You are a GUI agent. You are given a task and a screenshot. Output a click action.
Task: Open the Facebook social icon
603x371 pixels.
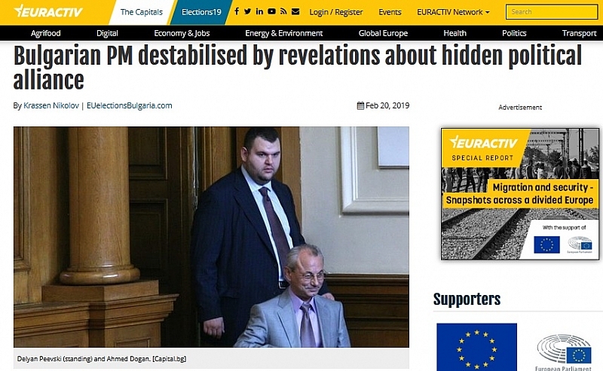(x=237, y=11)
